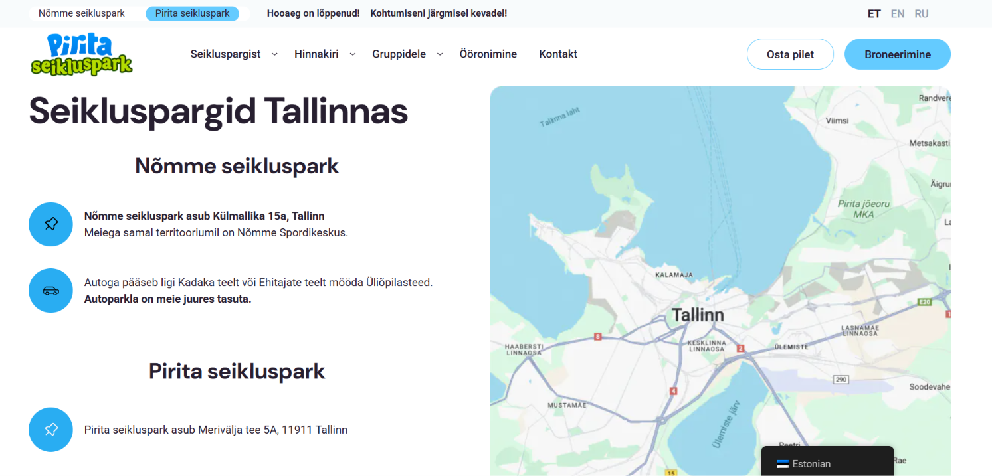Switch to Nõmme seikluspark toggle

[82, 13]
